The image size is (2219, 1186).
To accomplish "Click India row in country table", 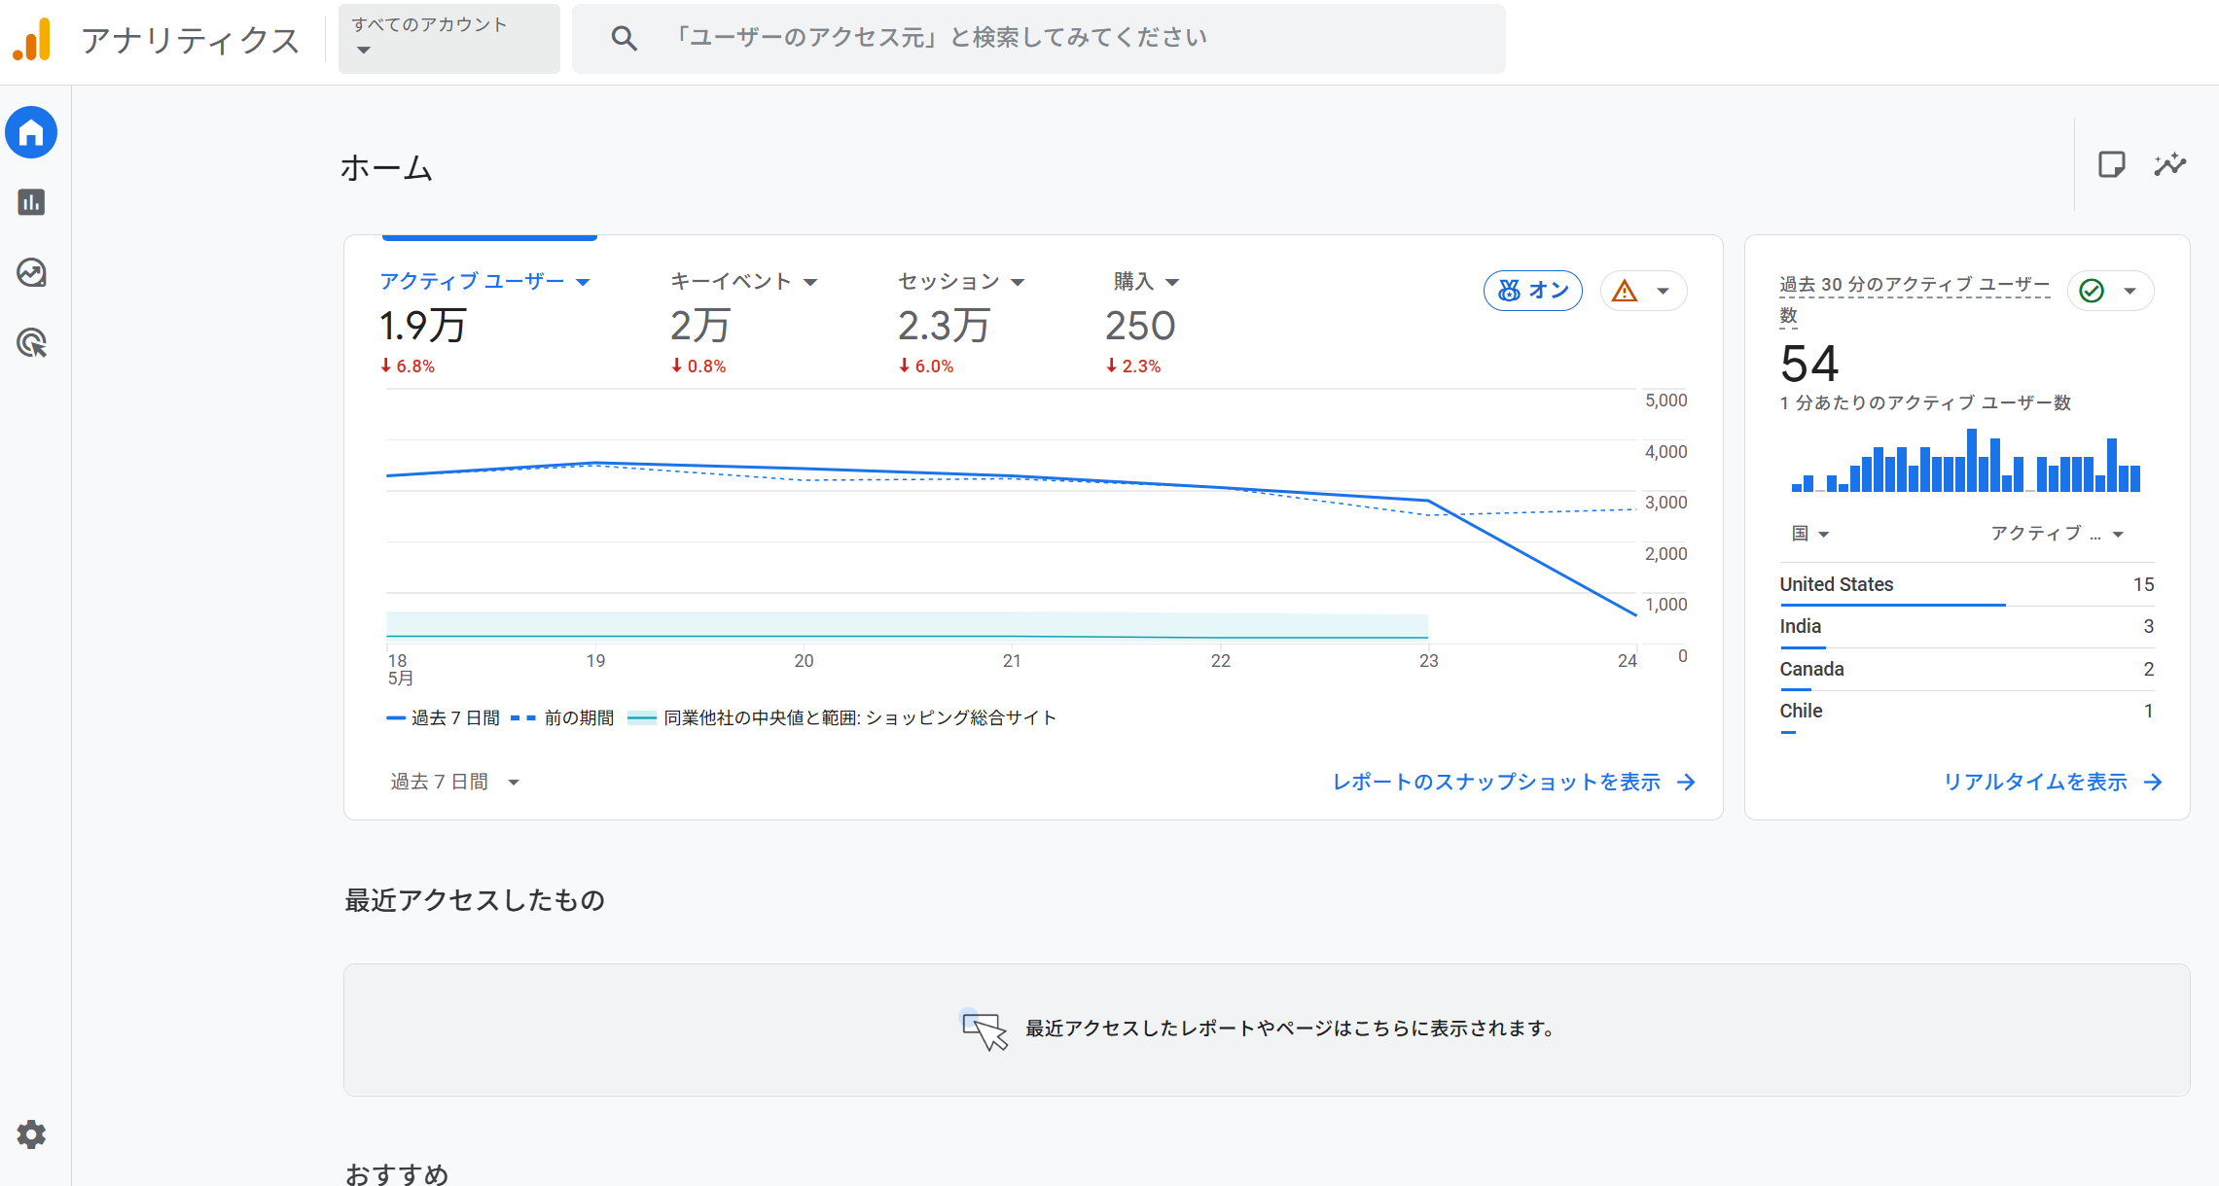I will pyautogui.click(x=1966, y=626).
